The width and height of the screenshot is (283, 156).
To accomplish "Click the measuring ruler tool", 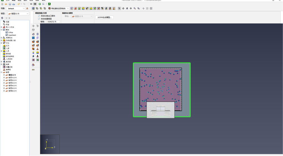I will (x=33, y=70).
